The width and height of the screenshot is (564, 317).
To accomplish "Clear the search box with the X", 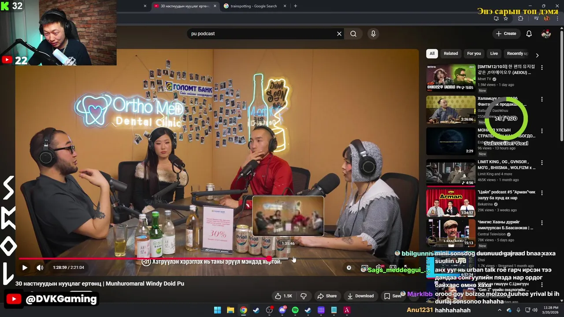I will [339, 33].
